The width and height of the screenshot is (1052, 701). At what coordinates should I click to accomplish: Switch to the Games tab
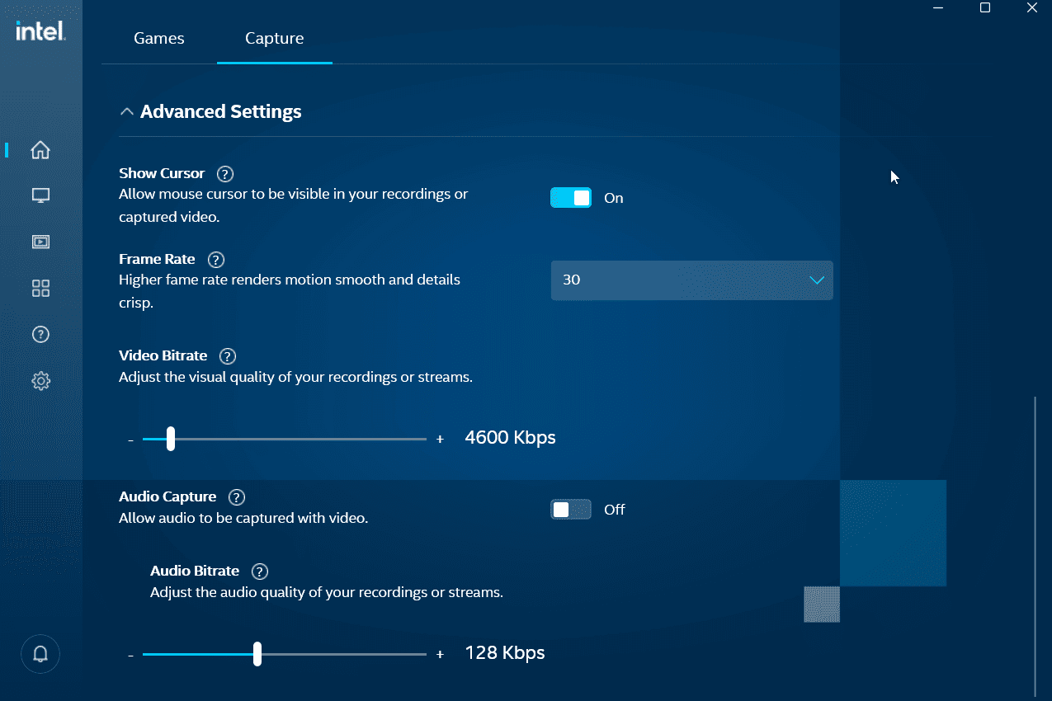(x=158, y=38)
